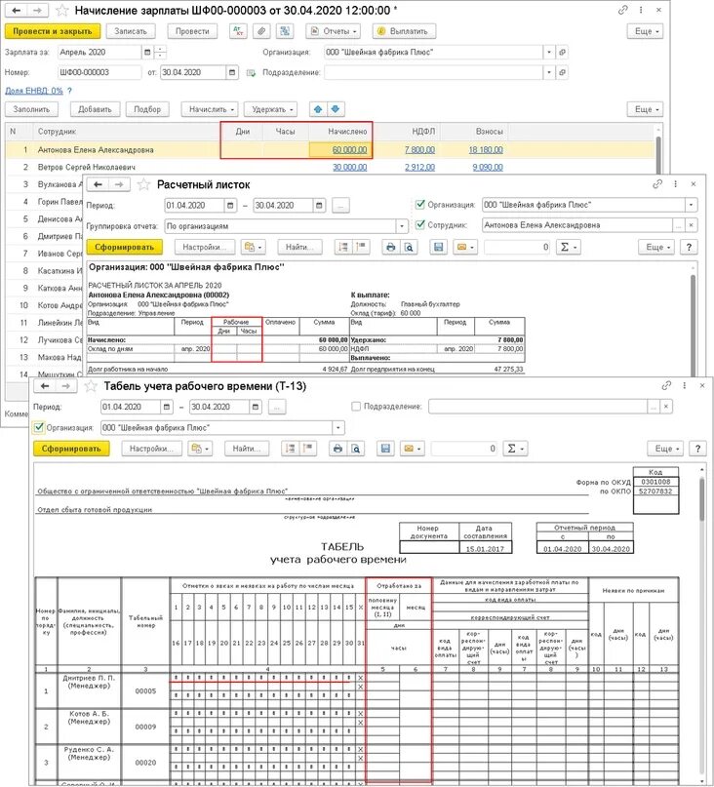714x787 pixels.
Task: Click the Дт/Кт postings icon in payroll window
Action: pyautogui.click(x=238, y=31)
